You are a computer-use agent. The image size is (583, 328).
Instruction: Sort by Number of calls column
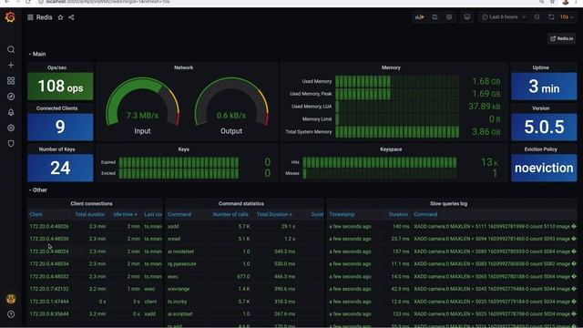[x=230, y=215]
